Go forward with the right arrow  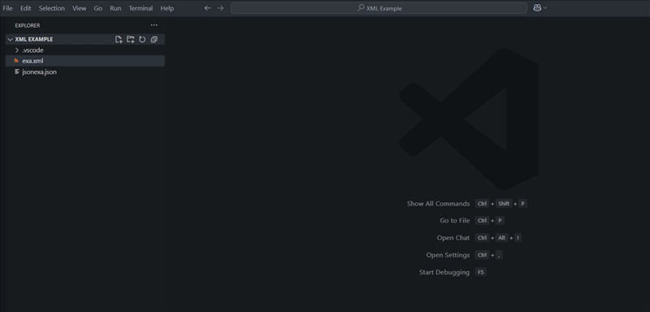(220, 8)
